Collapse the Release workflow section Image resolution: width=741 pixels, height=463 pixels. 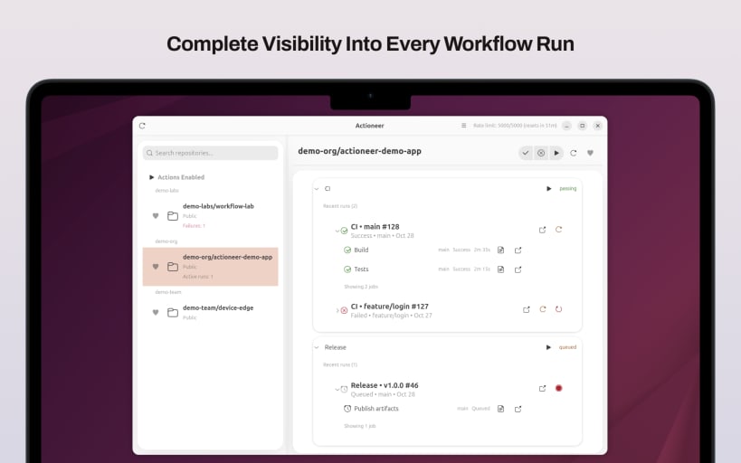[x=317, y=347]
